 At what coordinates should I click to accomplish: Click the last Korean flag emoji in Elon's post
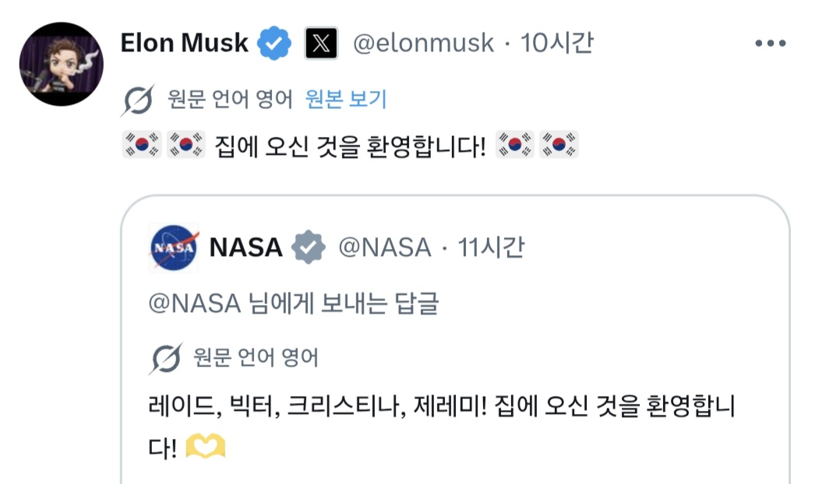559,145
